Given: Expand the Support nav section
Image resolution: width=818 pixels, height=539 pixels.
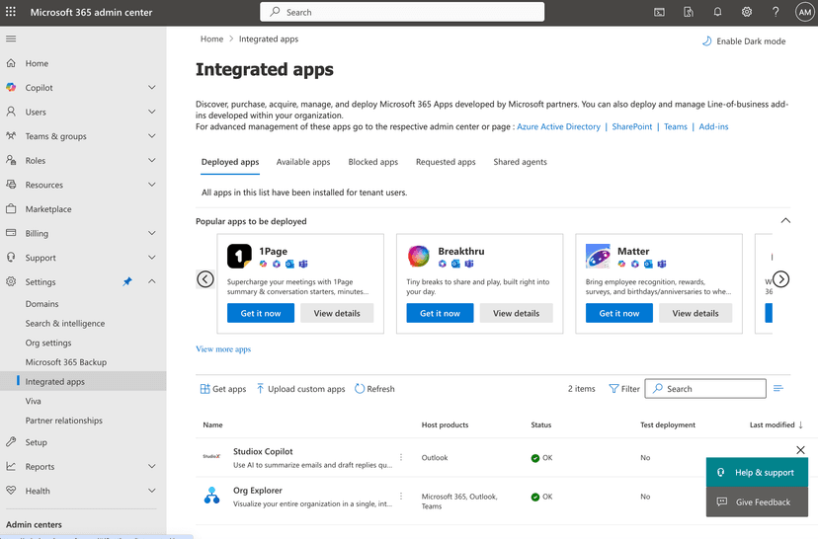Looking at the screenshot, I should [x=152, y=258].
